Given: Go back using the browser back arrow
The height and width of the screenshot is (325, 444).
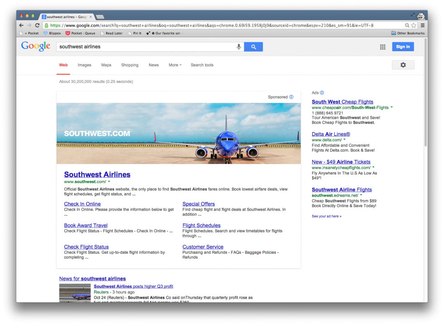Looking at the screenshot, I should (x=21, y=25).
